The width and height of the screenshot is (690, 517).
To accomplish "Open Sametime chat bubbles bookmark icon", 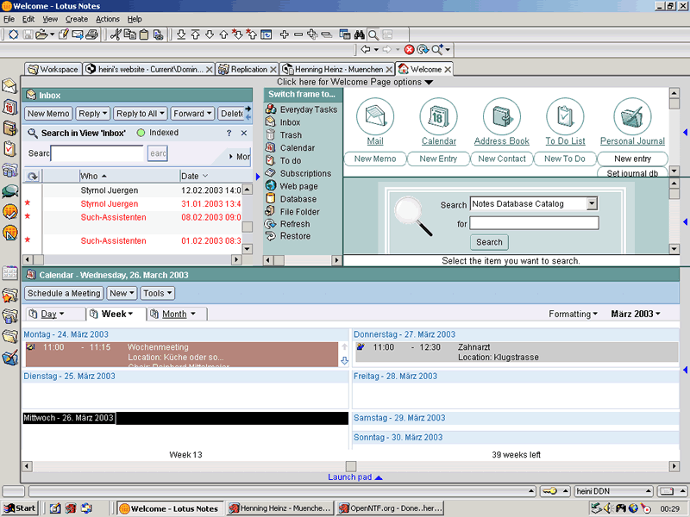I will point(9,190).
